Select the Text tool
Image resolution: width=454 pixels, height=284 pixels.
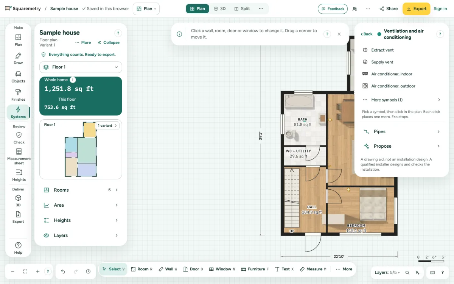point(285,269)
